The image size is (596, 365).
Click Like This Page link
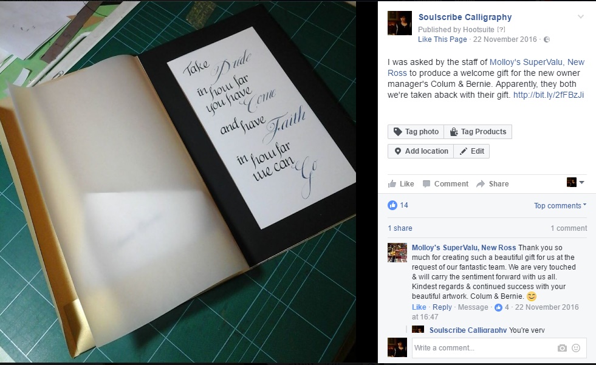[x=442, y=39]
